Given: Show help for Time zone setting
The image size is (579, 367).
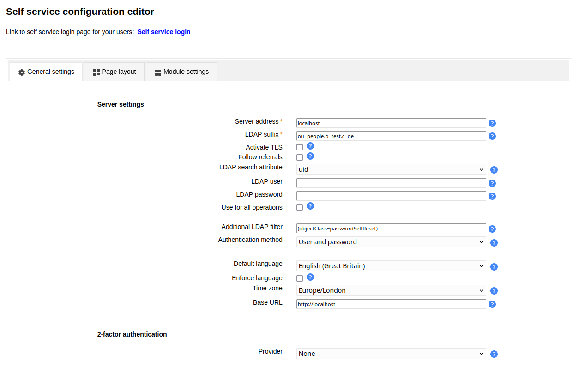Looking at the screenshot, I should (x=494, y=291).
